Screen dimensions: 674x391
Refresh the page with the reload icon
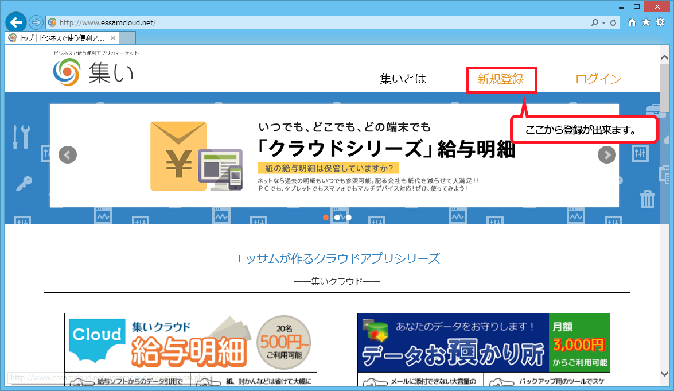click(613, 22)
